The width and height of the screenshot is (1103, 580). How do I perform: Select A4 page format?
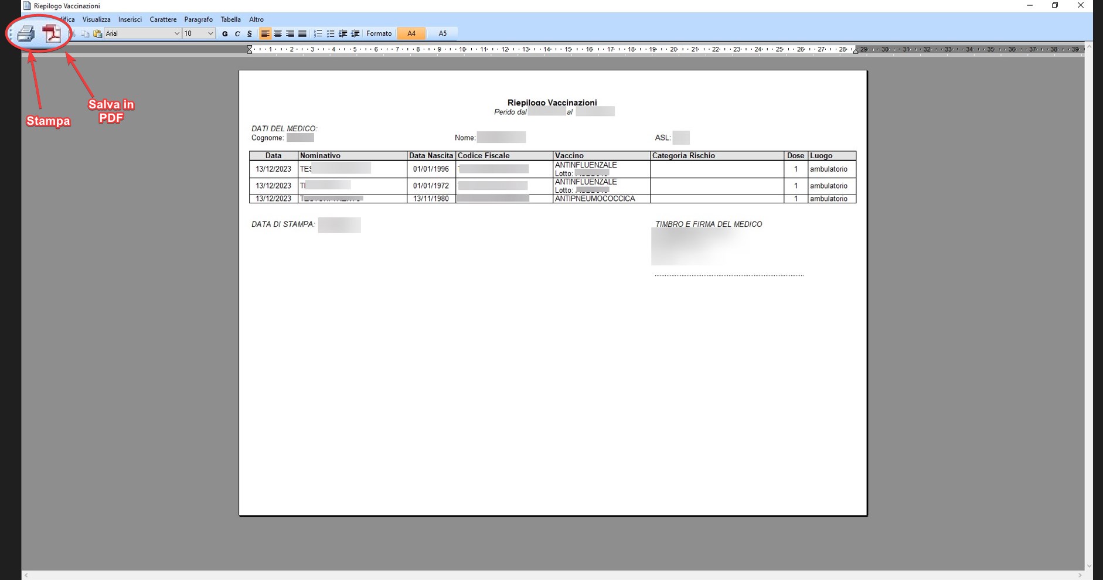click(411, 34)
